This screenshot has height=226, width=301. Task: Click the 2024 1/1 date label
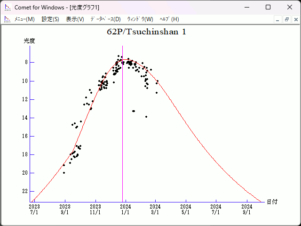pos(126,210)
